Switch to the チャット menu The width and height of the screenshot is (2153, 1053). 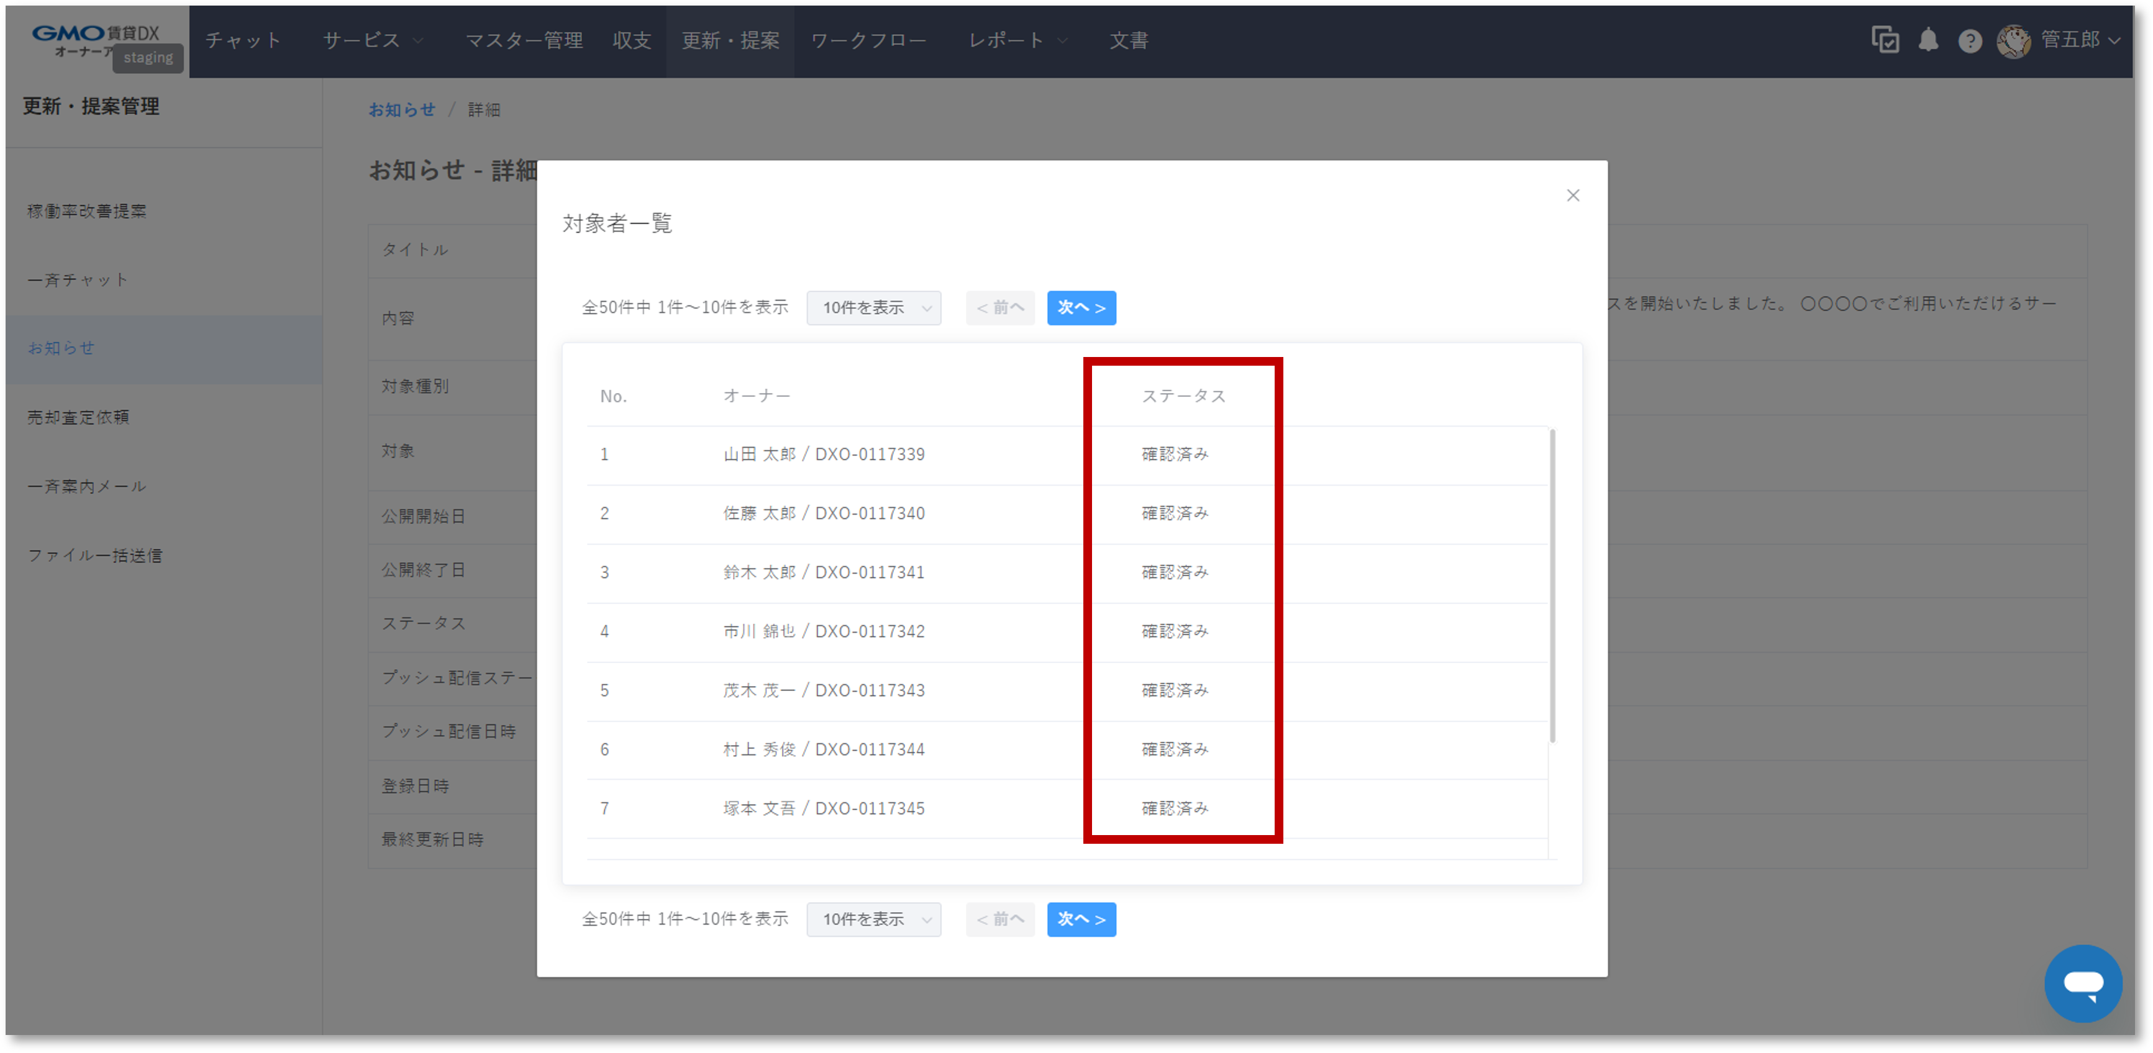pos(244,40)
